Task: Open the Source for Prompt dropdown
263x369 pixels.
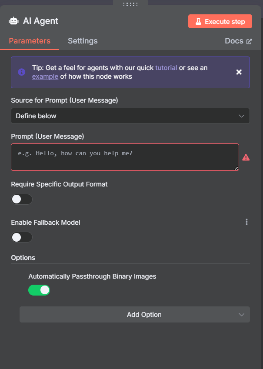Action: click(130, 116)
